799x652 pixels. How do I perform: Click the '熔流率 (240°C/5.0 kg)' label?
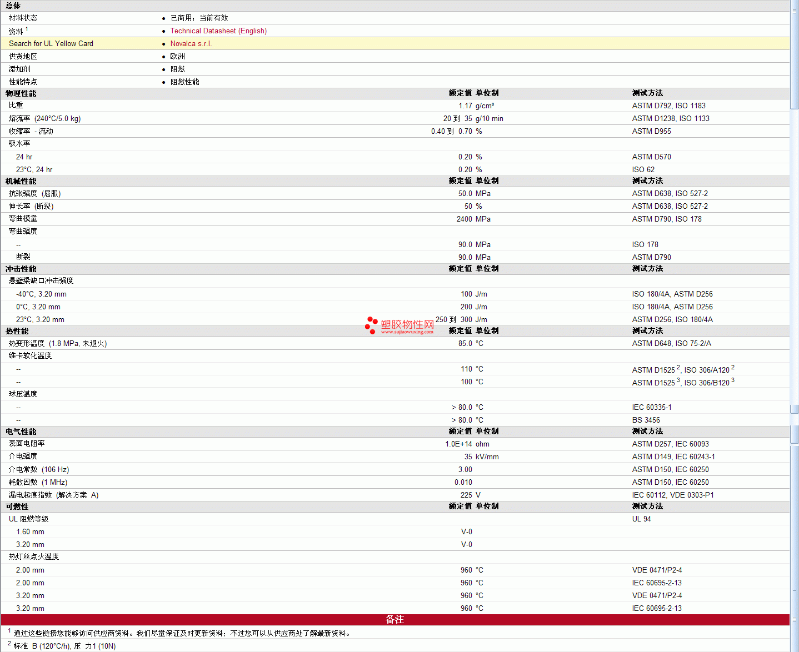pyautogui.click(x=45, y=119)
